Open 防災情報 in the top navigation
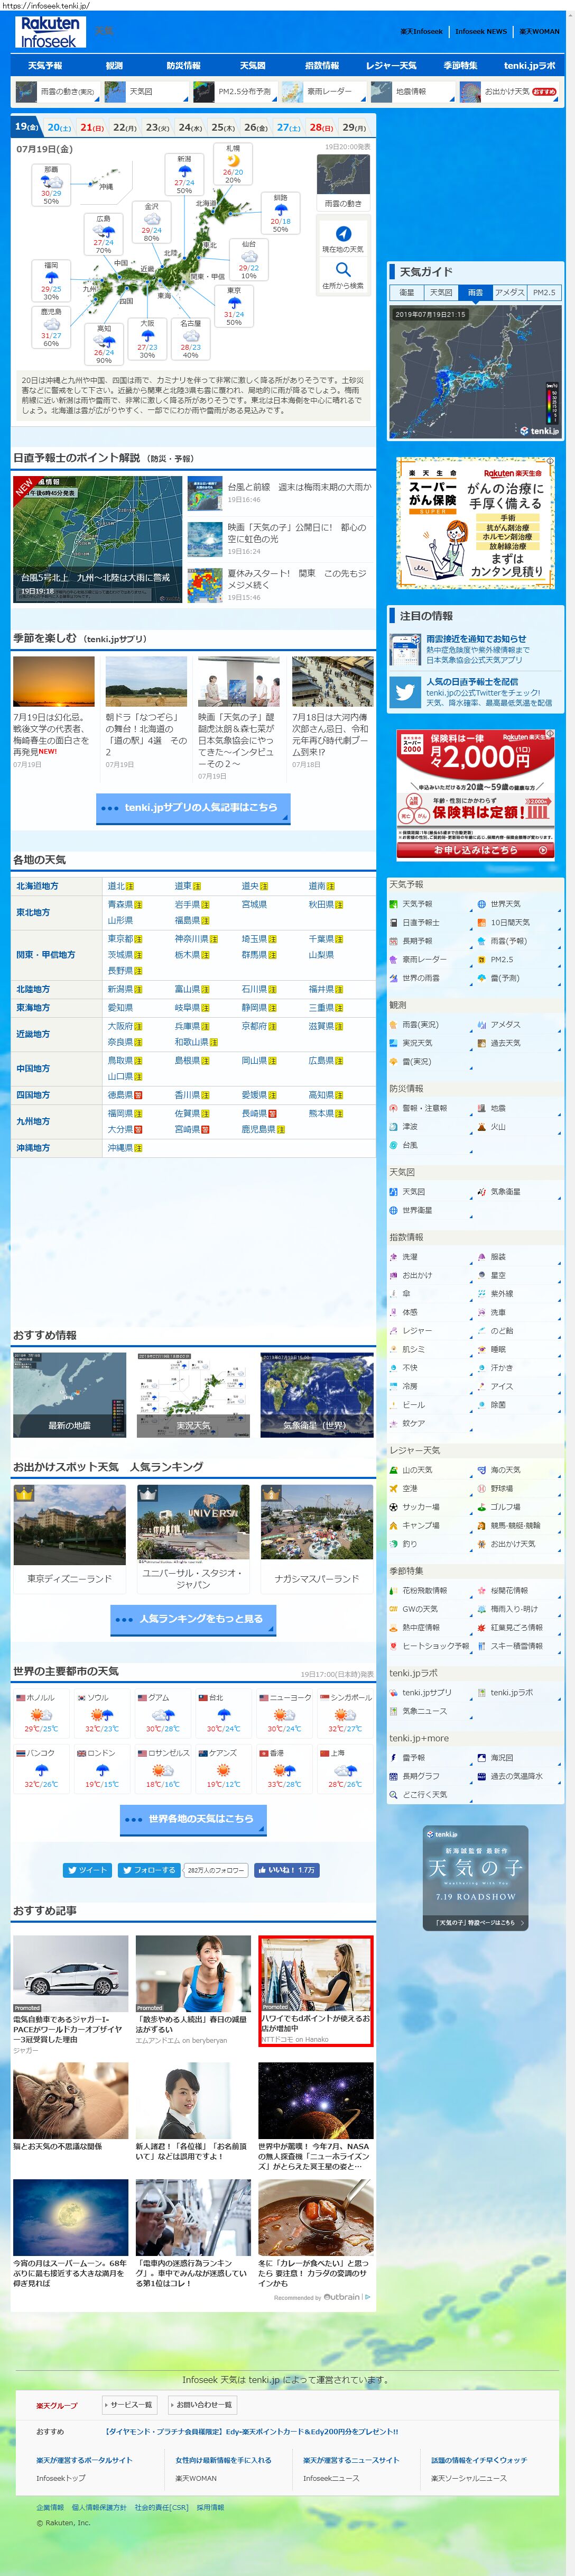Image resolution: width=575 pixels, height=2576 pixels. click(x=183, y=66)
